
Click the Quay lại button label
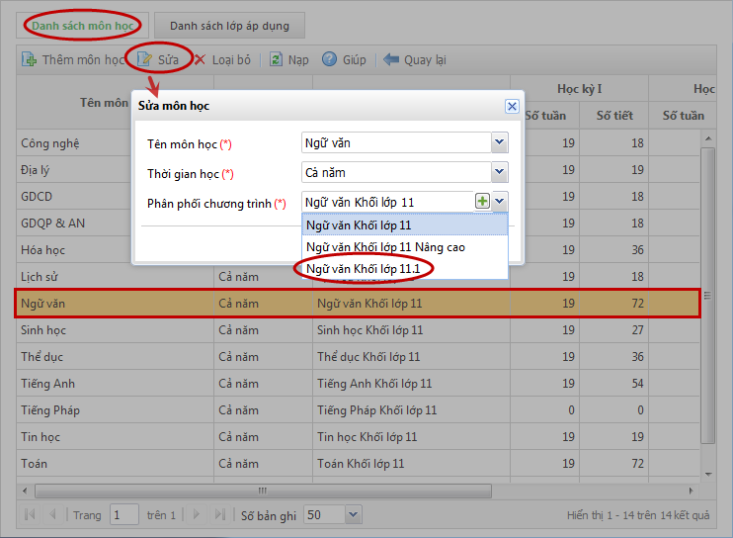pos(425,60)
